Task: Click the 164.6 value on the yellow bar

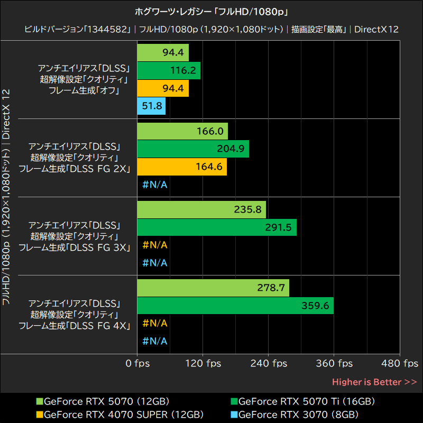Action: click(x=209, y=167)
